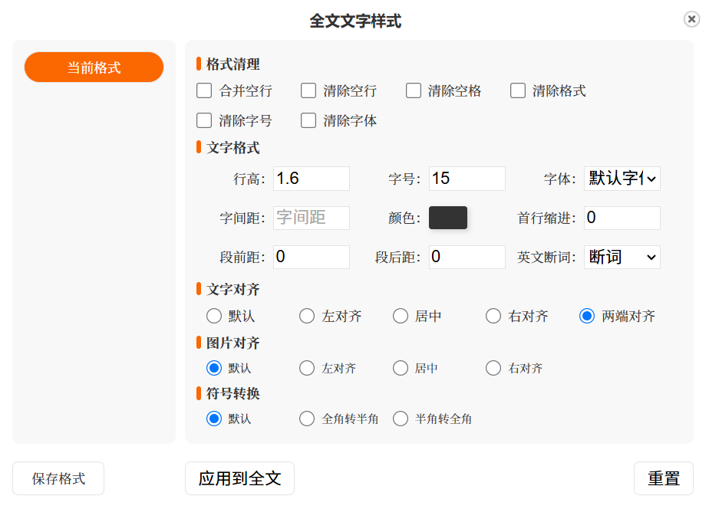Select the 当前格式 tab
This screenshot has width=709, height=509.
click(94, 67)
